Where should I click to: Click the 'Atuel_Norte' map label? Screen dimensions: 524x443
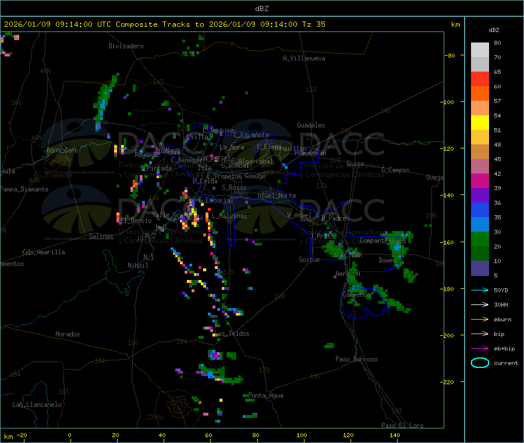277,196
